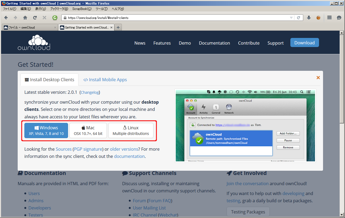345x218 pixels.
Task: Open Users manual link
Action: tap(34, 193)
